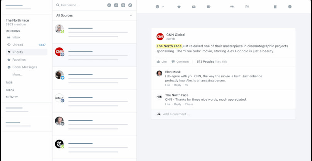
Task: Click 873 Peoples liked this
Action: click(212, 62)
